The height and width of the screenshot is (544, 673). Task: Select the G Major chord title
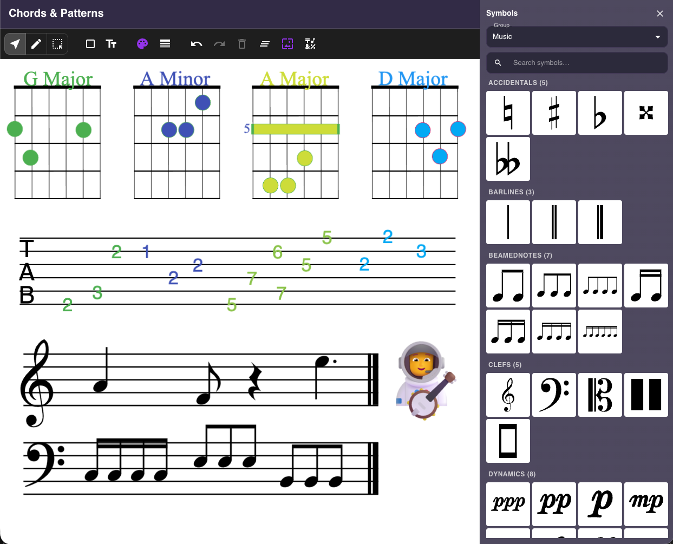point(58,79)
